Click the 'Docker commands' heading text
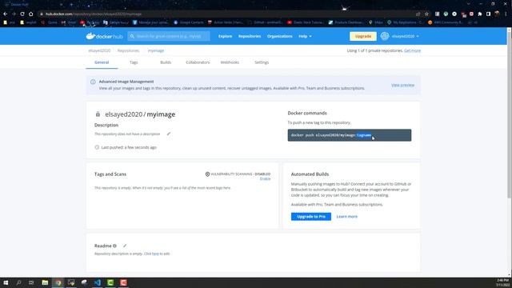This screenshot has height=288, width=512. (x=307, y=113)
